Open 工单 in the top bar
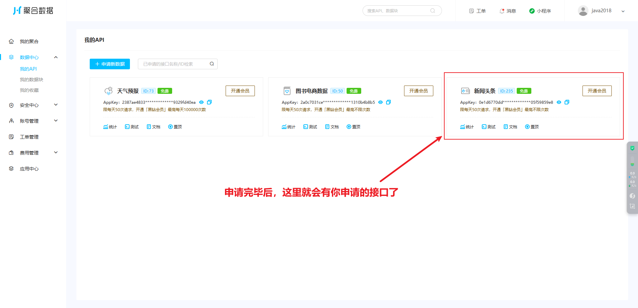 pyautogui.click(x=477, y=11)
